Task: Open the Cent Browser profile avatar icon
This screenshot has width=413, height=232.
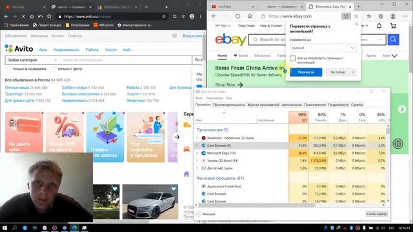Action: coord(192,16)
